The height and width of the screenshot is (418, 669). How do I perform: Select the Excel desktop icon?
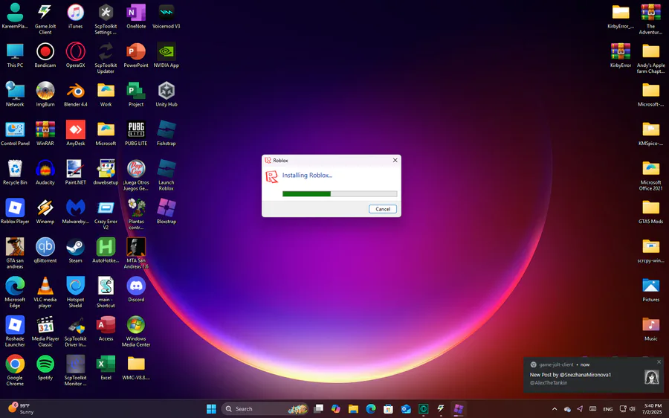click(106, 368)
